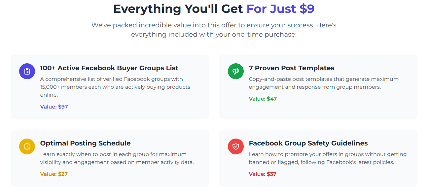Click the yellow clock icon
This screenshot has height=192, width=430.
coord(27,146)
